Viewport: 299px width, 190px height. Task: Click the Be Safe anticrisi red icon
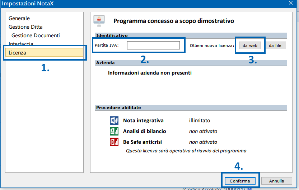coord(114,142)
